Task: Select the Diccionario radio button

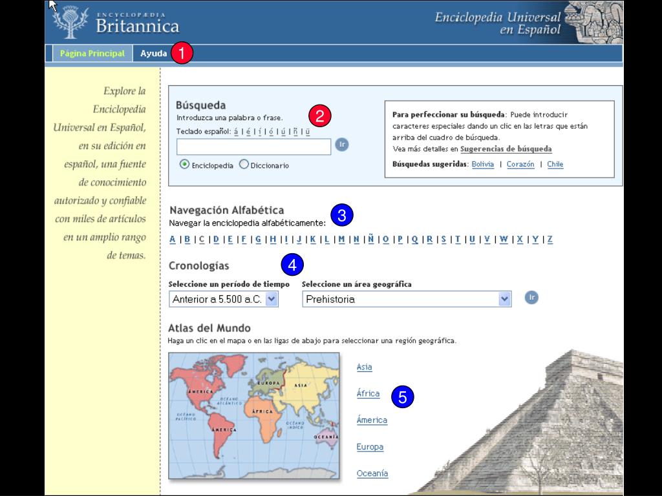Action: pos(244,165)
